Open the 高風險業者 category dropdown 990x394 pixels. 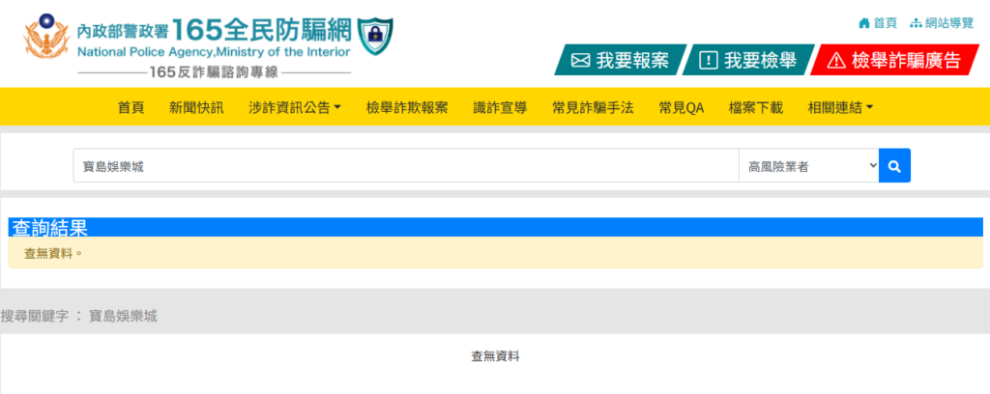pos(809,166)
